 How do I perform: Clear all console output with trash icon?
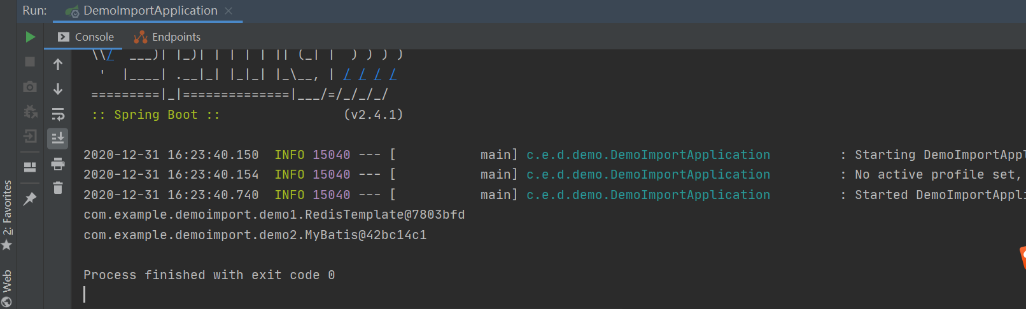point(58,188)
